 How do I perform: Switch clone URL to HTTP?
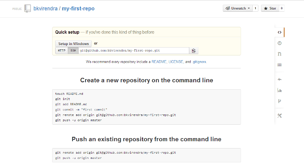click(x=62, y=51)
